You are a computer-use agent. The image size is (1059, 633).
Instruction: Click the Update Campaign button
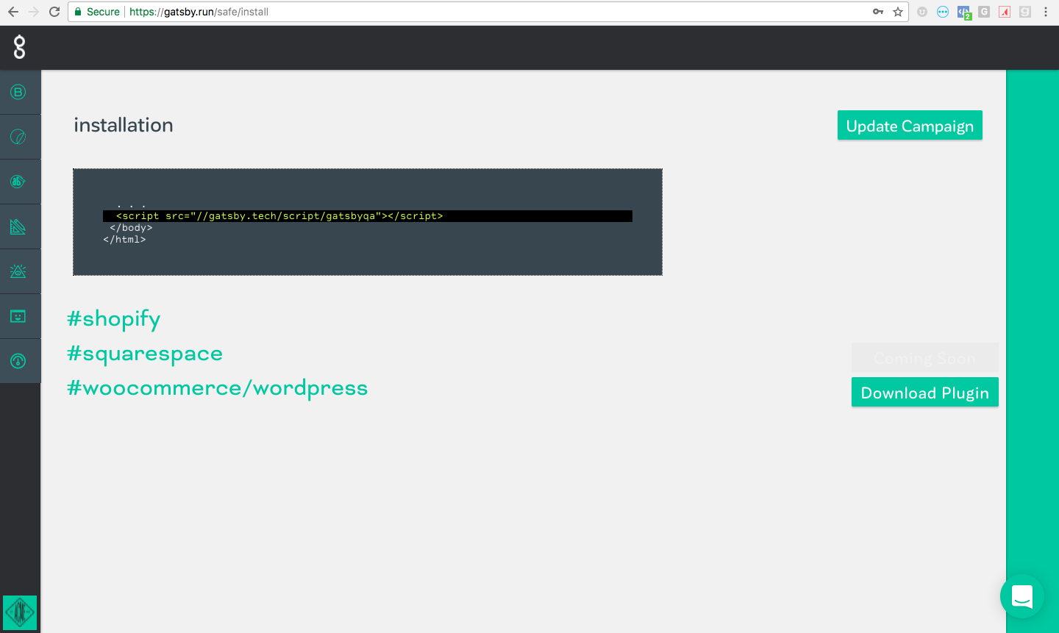tap(910, 126)
